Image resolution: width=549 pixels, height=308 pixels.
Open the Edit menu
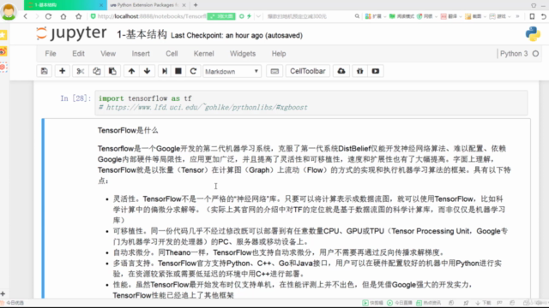tap(78, 54)
